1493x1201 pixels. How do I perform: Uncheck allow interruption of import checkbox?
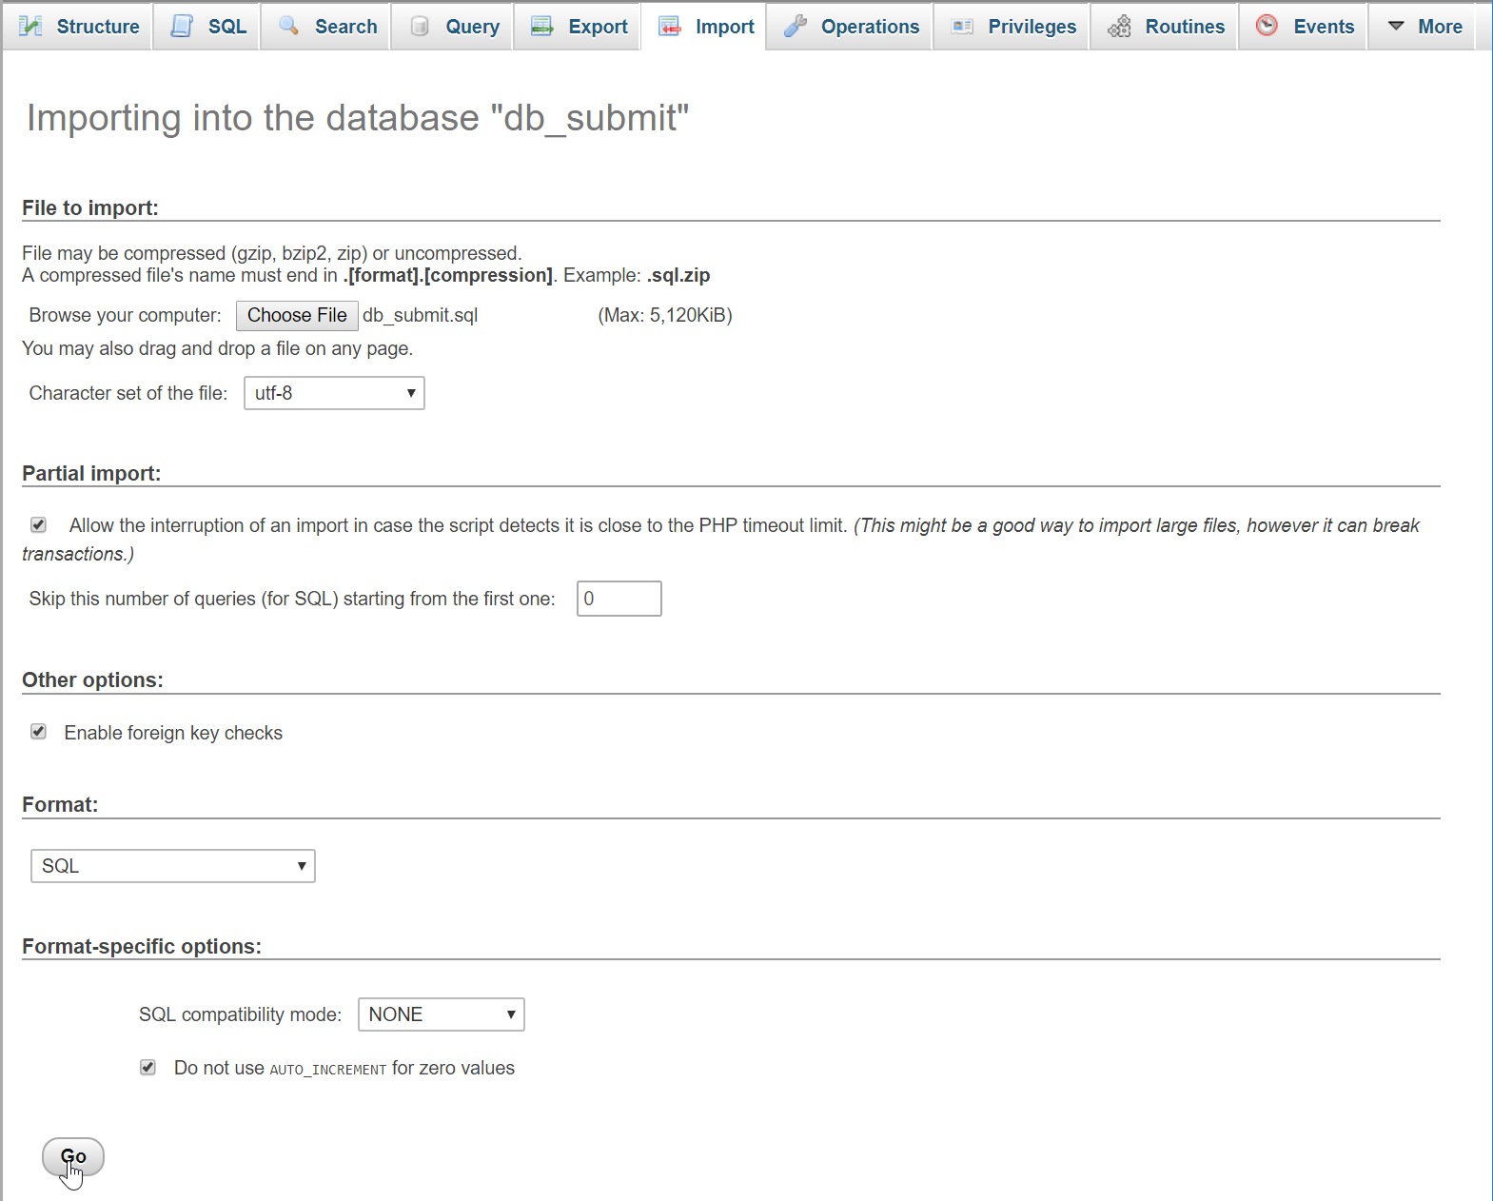(39, 525)
